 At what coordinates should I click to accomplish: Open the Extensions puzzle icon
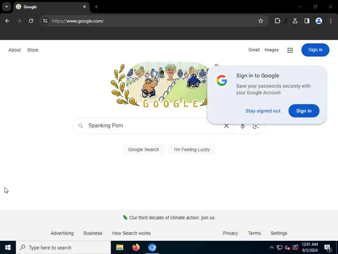tap(277, 21)
